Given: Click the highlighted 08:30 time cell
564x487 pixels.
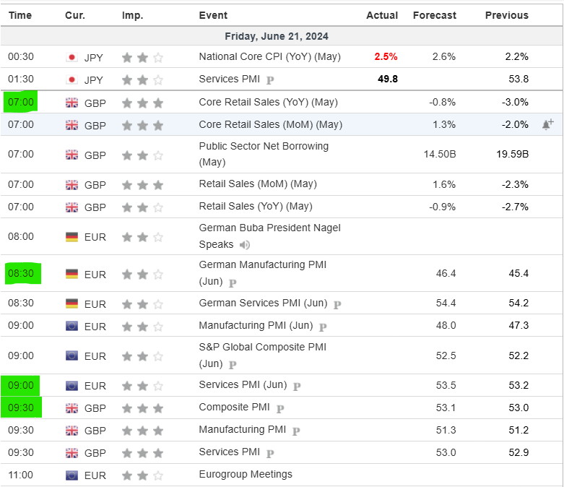Looking at the screenshot, I should (22, 274).
